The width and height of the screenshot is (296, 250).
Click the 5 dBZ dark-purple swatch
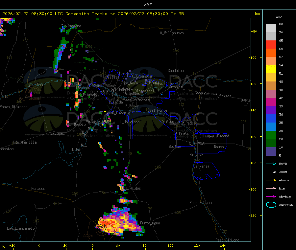[x=271, y=151]
